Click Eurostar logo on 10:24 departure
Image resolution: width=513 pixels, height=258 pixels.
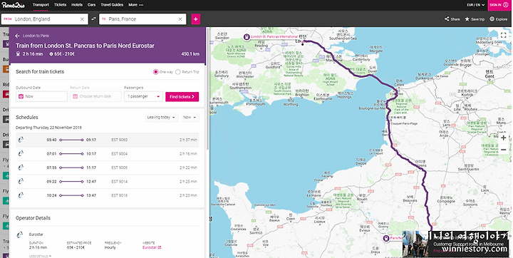tap(21, 195)
